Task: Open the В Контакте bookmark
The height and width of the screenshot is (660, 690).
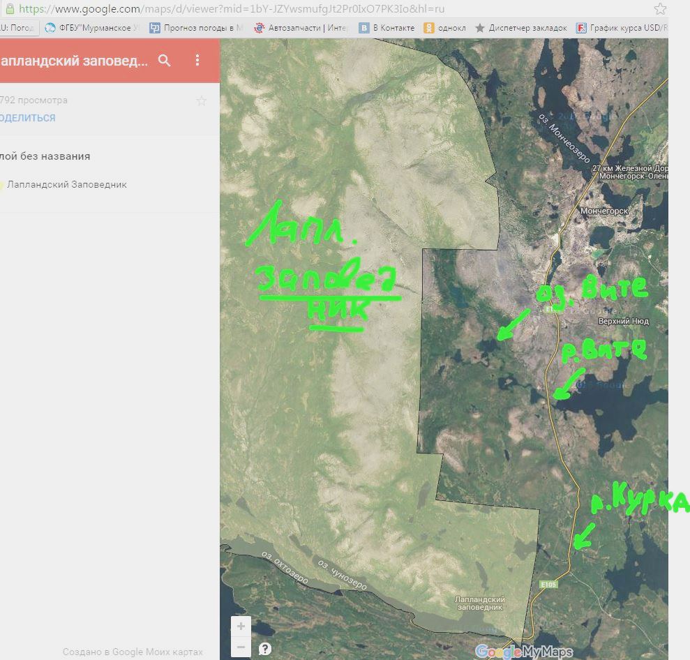Action: (387, 29)
